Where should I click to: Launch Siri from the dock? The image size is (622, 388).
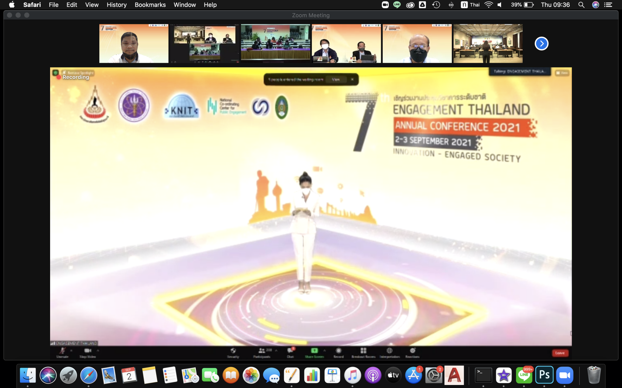click(48, 375)
